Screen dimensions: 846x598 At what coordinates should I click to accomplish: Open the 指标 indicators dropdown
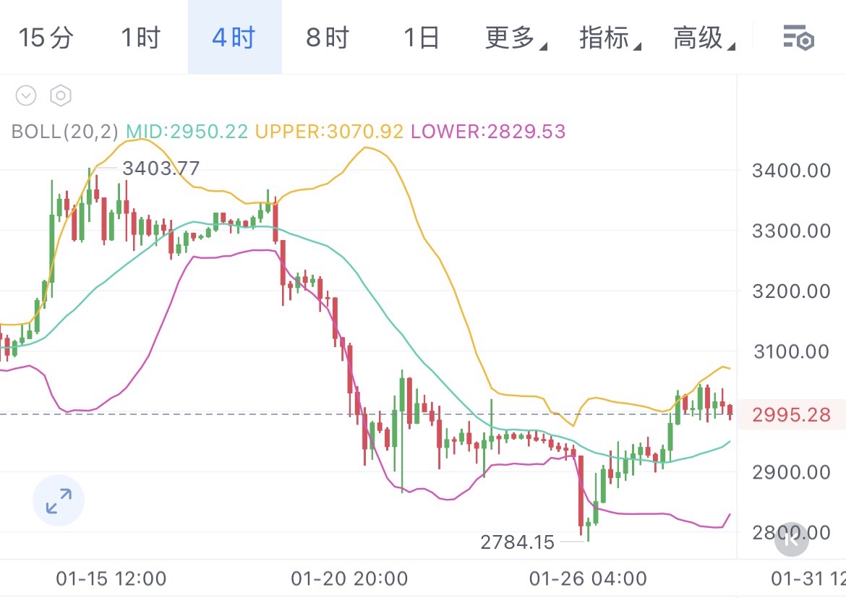[x=609, y=38]
